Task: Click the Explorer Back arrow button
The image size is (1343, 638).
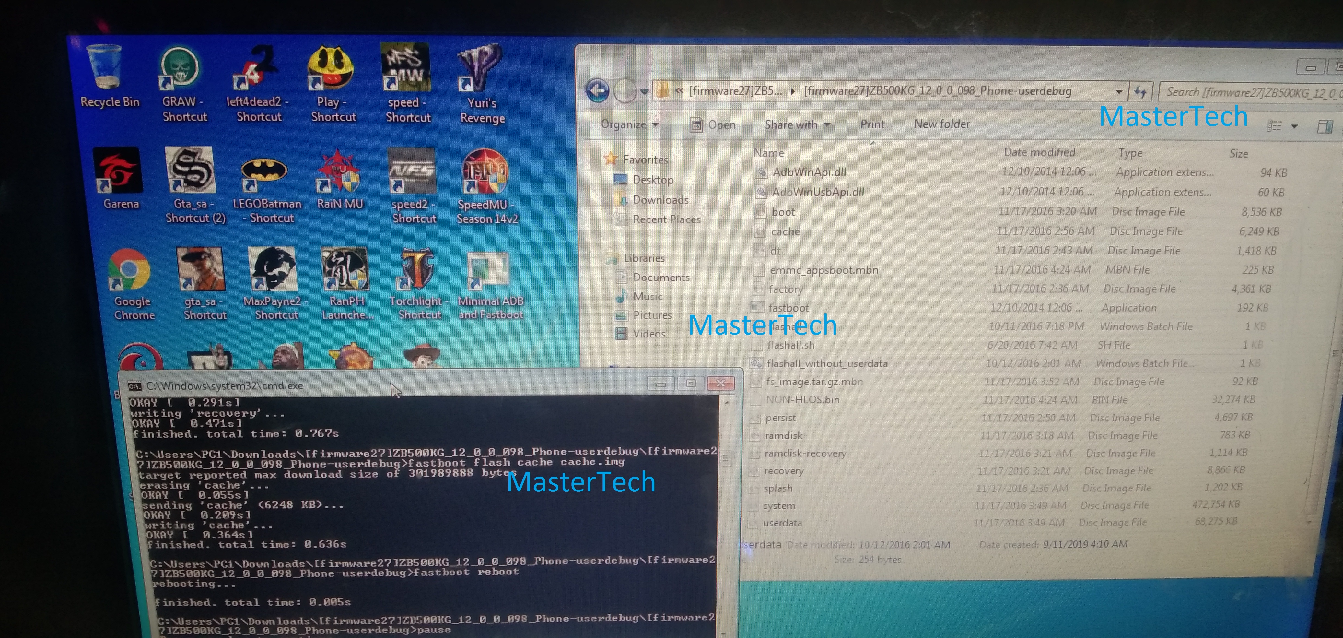Action: pos(598,90)
